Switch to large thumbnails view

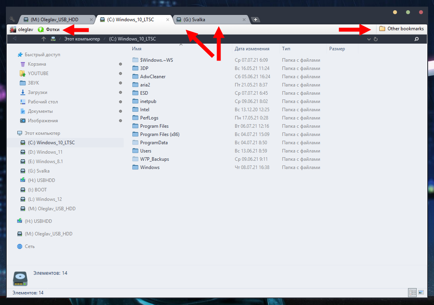421,292
